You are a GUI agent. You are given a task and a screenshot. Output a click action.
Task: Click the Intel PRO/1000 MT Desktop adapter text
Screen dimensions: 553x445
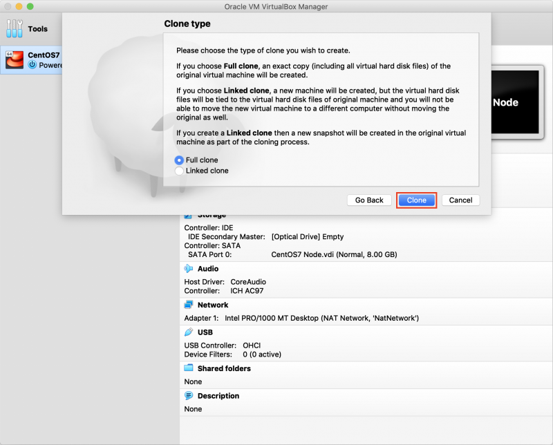pyautogui.click(x=321, y=318)
